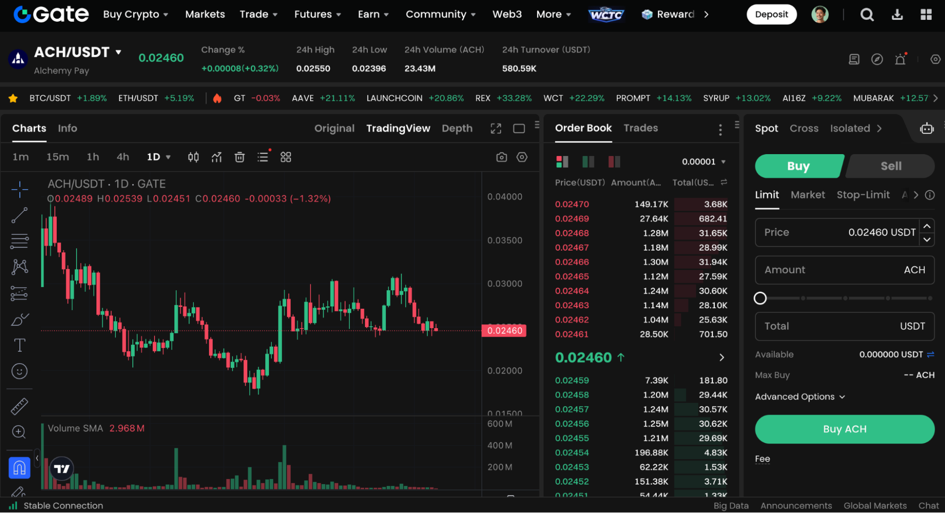This screenshot has width=945, height=513.
Task: Expand the Trade dropdown menu
Action: pyautogui.click(x=259, y=14)
